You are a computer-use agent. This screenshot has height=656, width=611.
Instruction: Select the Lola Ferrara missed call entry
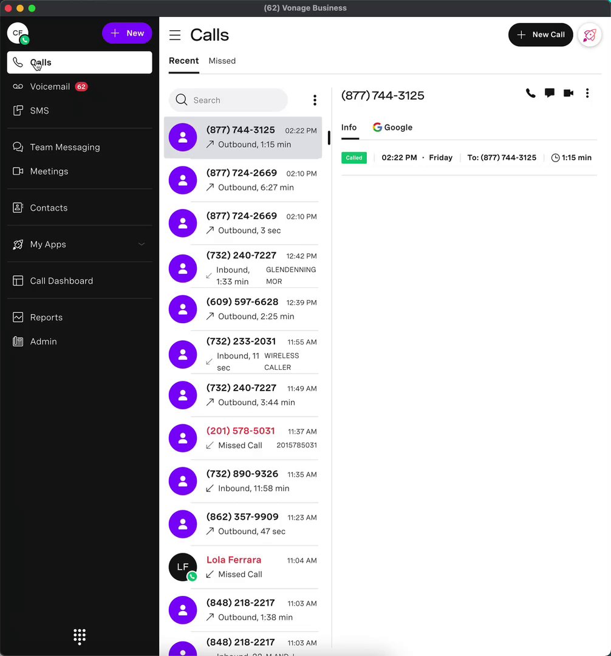(x=243, y=567)
